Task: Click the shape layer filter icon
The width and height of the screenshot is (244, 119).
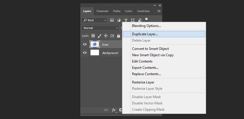Action: [133, 20]
